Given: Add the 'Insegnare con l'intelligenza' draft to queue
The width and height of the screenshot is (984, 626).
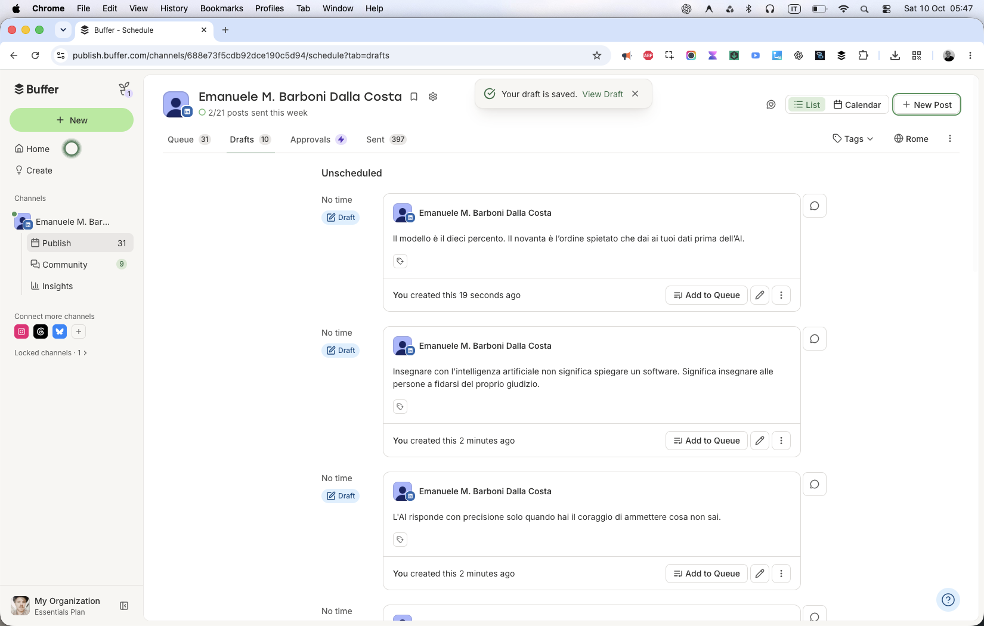Looking at the screenshot, I should tap(707, 441).
